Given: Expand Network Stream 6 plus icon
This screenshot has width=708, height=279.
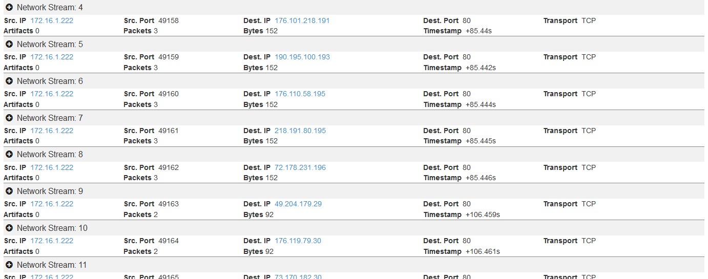Looking at the screenshot, I should 9,81.
